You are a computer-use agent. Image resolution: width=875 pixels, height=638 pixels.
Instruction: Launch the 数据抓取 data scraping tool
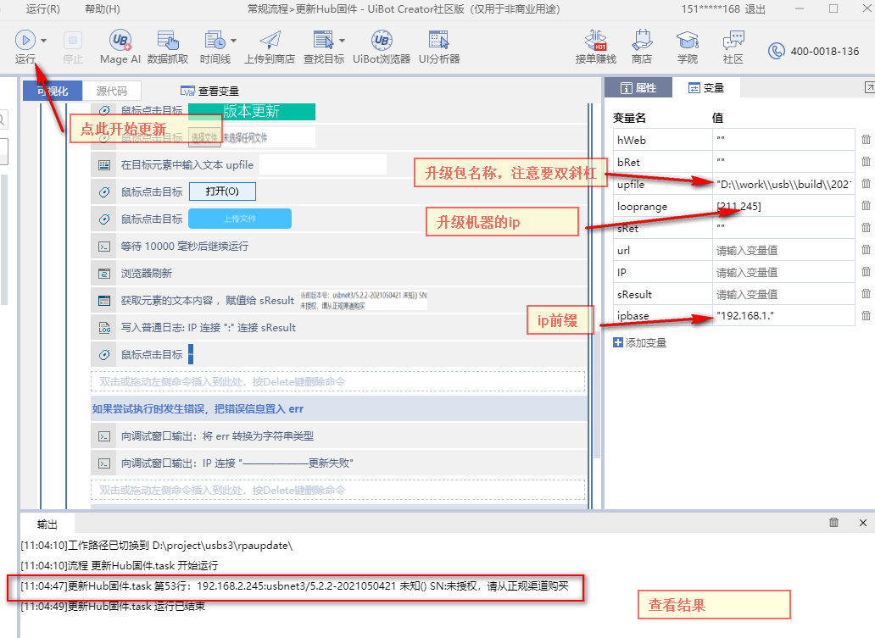168,47
